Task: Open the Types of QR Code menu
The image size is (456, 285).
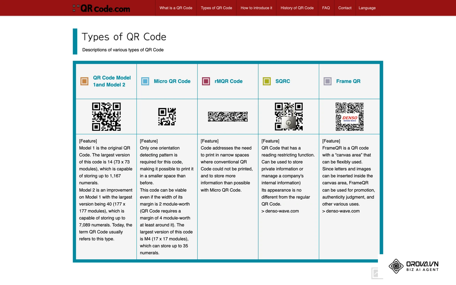Action: [x=216, y=8]
